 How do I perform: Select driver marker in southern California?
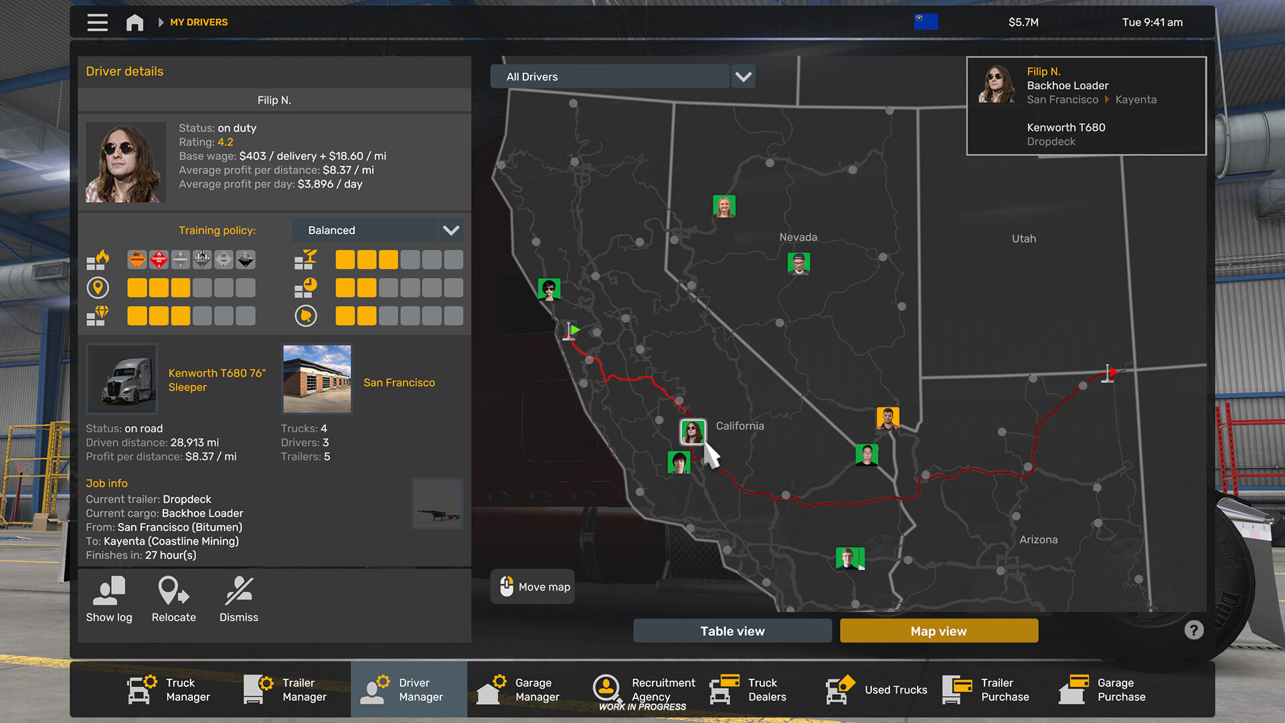click(850, 558)
